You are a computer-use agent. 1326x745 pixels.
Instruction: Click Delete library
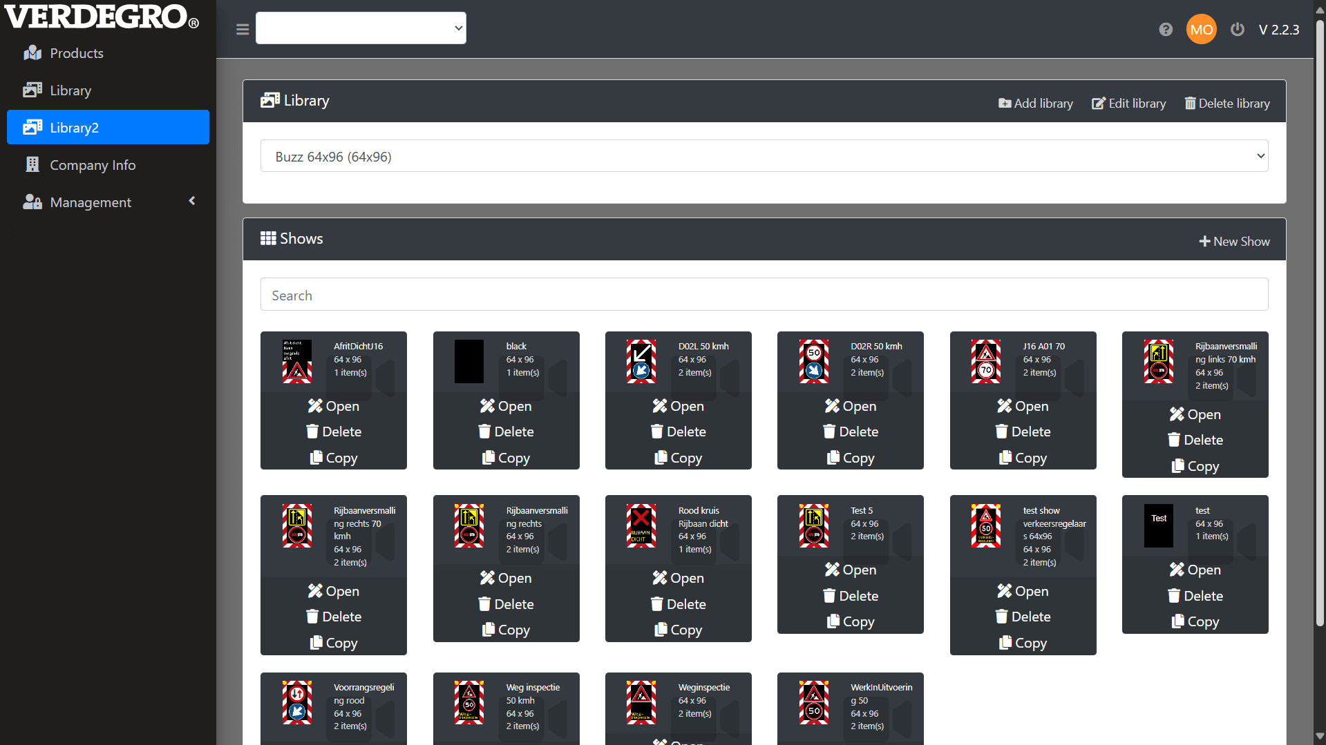click(x=1226, y=103)
